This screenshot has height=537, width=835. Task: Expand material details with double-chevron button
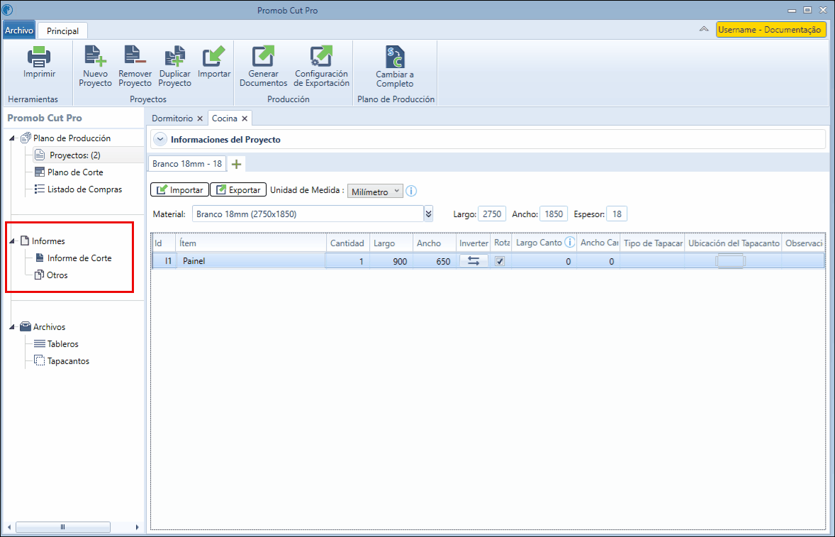pos(429,214)
